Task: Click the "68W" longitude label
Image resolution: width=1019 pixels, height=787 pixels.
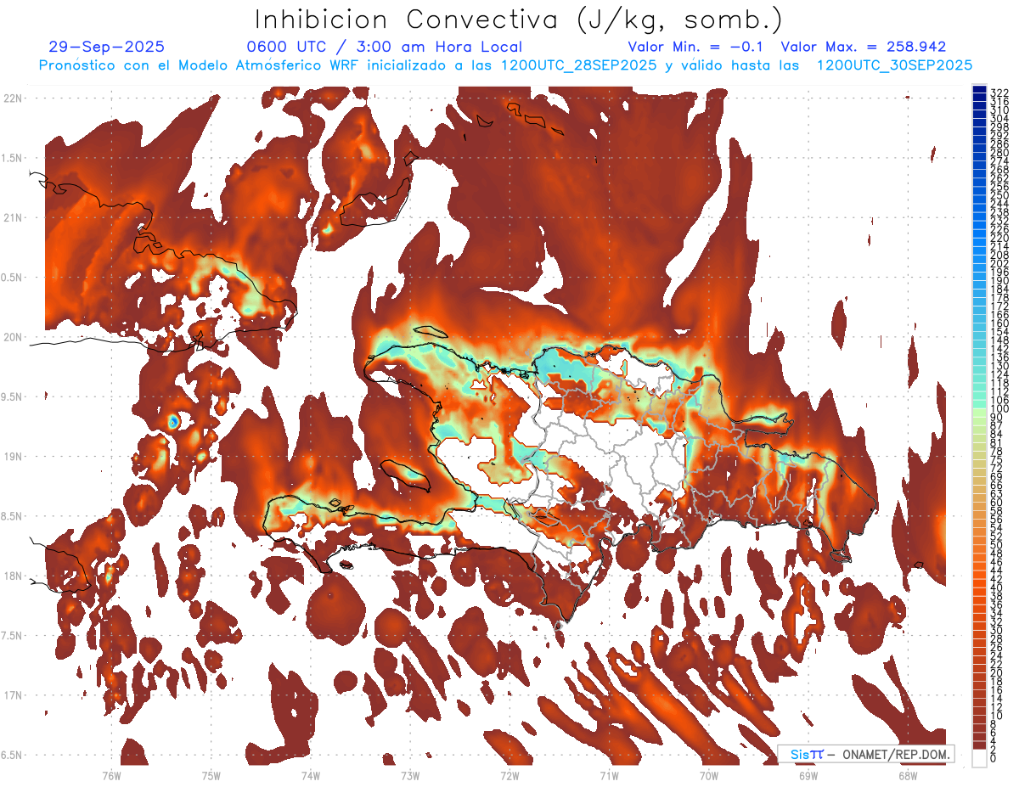Action: (x=907, y=775)
